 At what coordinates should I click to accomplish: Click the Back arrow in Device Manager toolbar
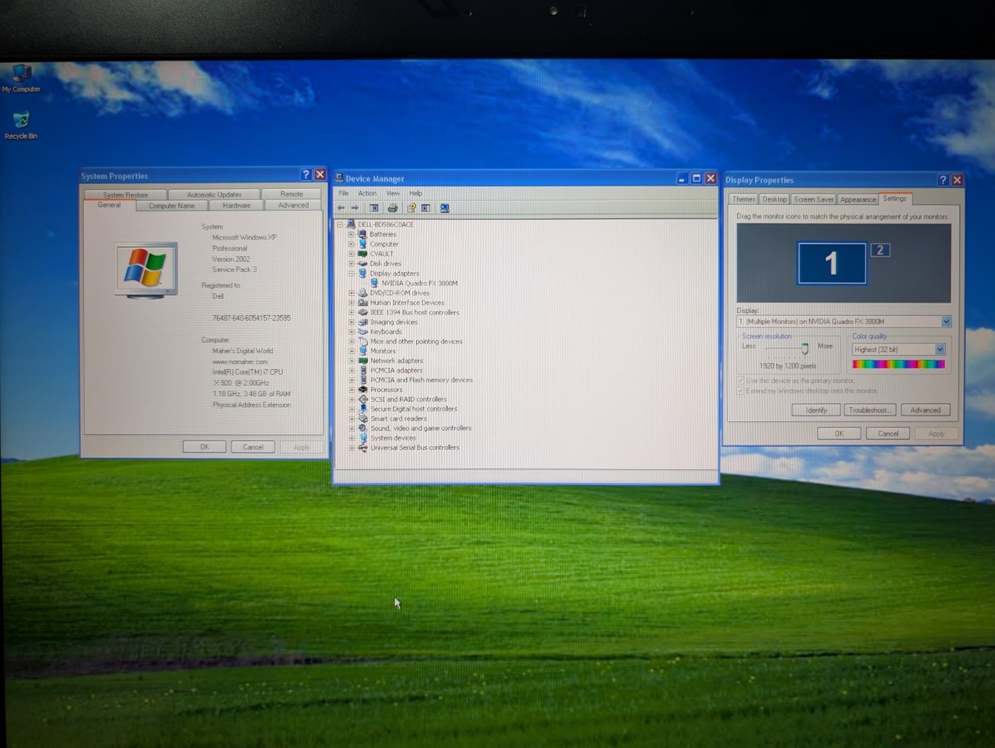coord(341,208)
